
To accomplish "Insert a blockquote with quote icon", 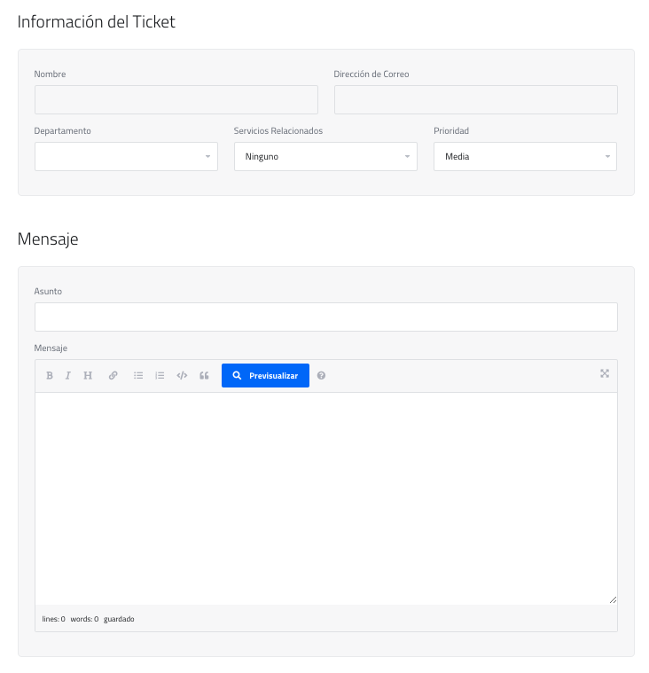I will pyautogui.click(x=204, y=376).
